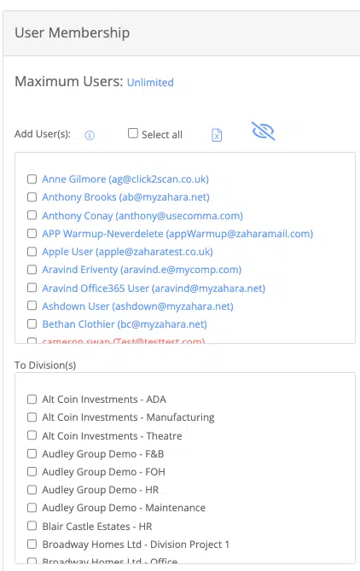The width and height of the screenshot is (360, 571).
Task: Check Audley Group Demo - Maintenance division
Action: point(32,508)
